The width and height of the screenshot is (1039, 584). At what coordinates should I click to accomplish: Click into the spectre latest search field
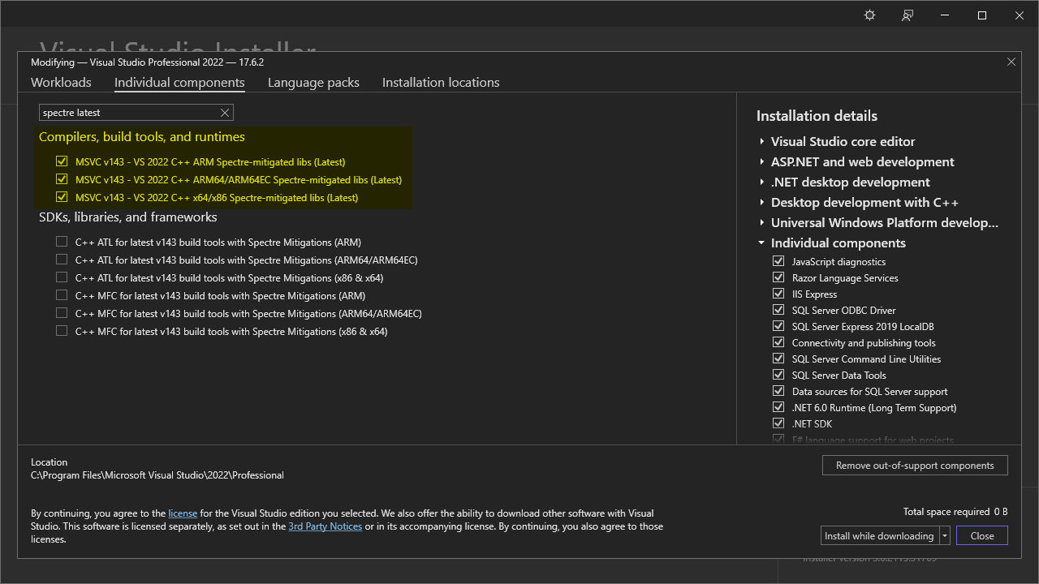[x=128, y=113]
